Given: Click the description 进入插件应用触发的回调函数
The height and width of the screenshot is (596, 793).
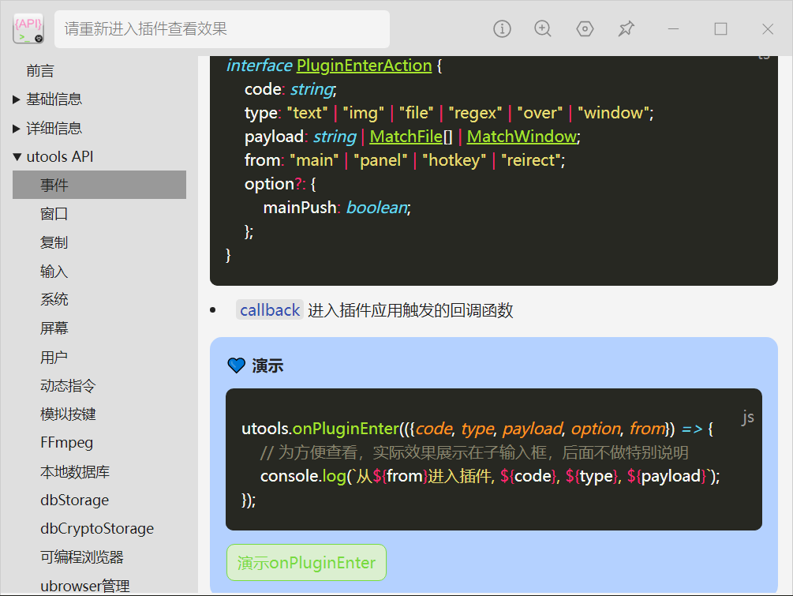Looking at the screenshot, I should 410,310.
